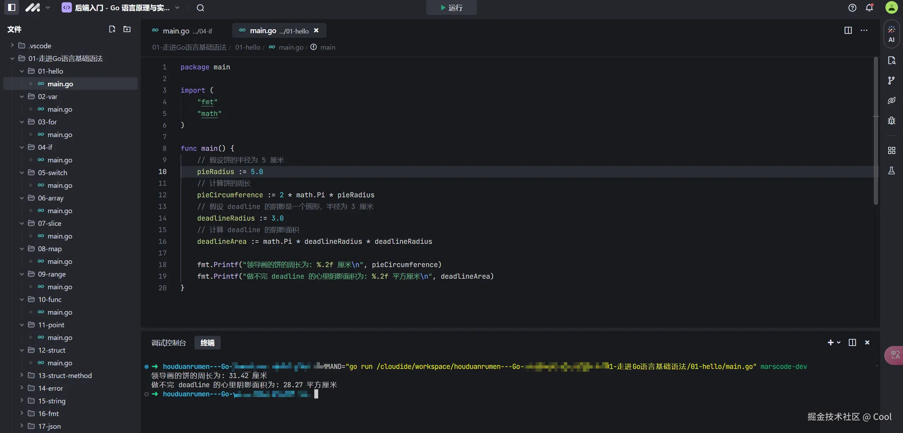Click the notifications bell icon
Viewport: 903px width, 433px height.
[x=869, y=8]
